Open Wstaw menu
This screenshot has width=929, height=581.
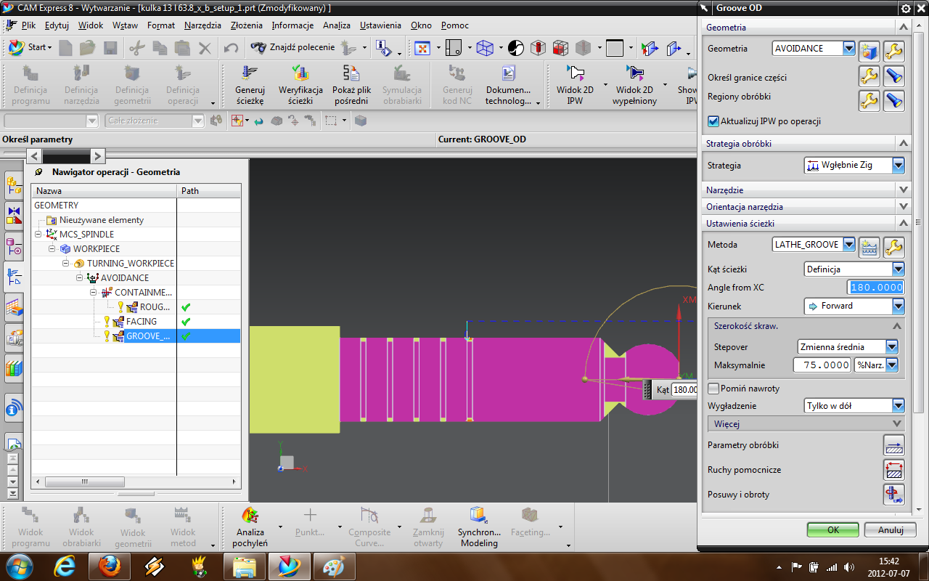[126, 25]
